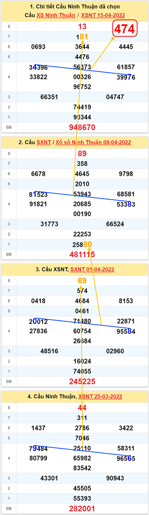
Task: Click the number 80799
Action: [38, 458]
